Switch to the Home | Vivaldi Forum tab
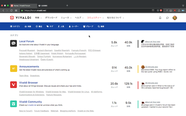This screenshot has height=116, width=186. tap(24, 6)
